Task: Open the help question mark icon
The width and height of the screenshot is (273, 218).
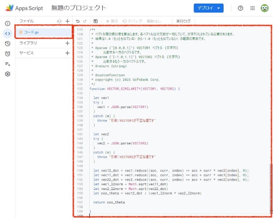Action: click(x=240, y=8)
